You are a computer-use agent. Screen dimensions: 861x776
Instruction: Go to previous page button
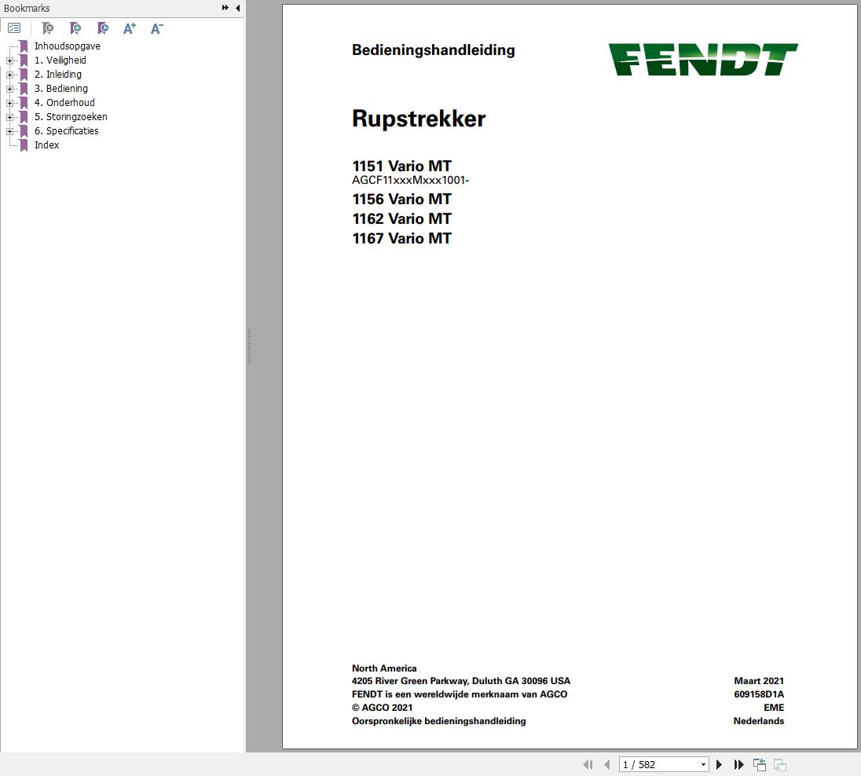[x=606, y=764]
